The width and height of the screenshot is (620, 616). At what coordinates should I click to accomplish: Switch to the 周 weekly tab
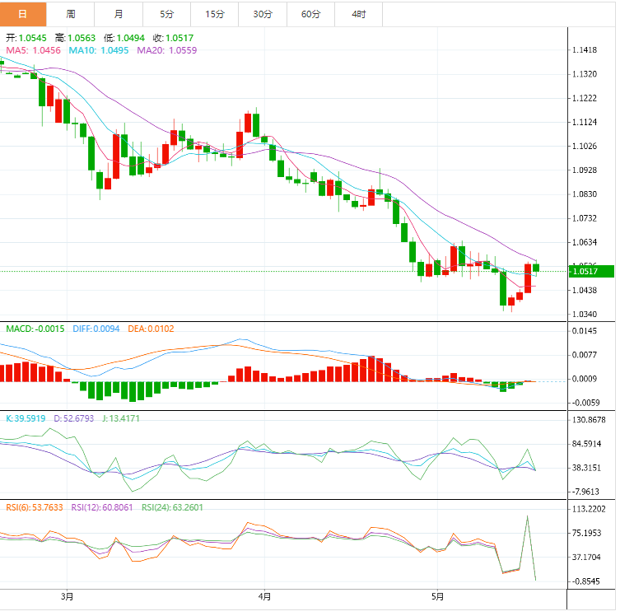(71, 14)
